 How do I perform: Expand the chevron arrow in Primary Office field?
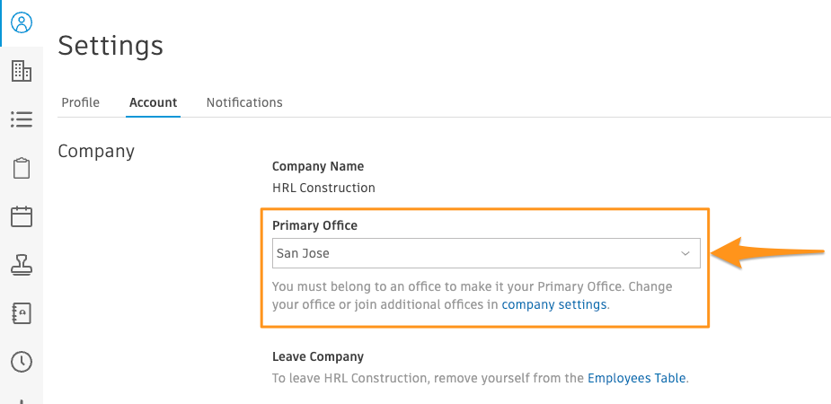pyautogui.click(x=685, y=253)
